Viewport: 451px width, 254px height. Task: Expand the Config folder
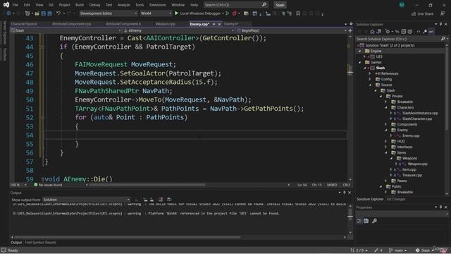pyautogui.click(x=370, y=79)
